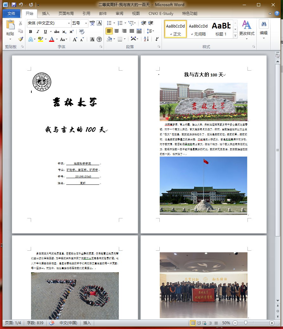Switch to the 审阅 ribbon tab
The width and height of the screenshot is (283, 329).
(x=119, y=13)
